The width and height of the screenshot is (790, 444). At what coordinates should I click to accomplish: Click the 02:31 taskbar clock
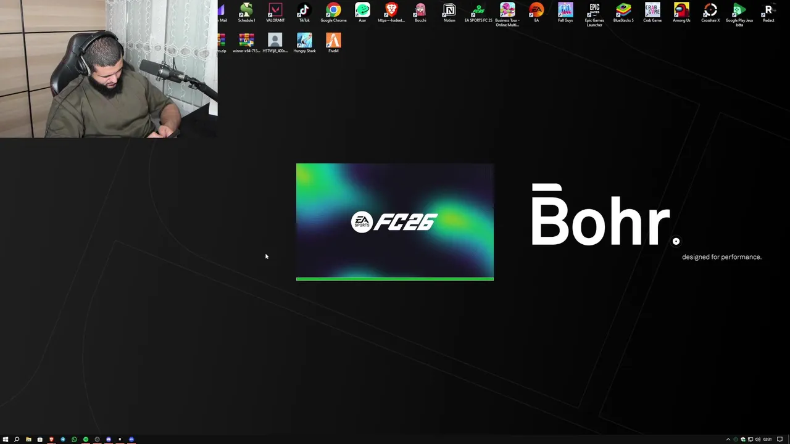[767, 439]
